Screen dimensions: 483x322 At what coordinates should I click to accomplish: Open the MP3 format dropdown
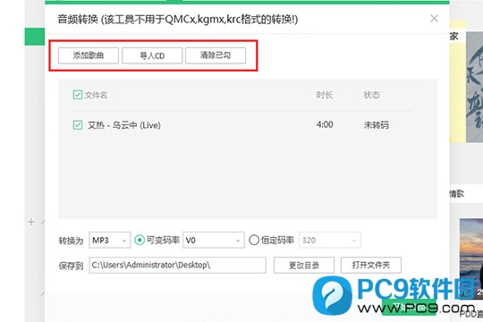110,240
